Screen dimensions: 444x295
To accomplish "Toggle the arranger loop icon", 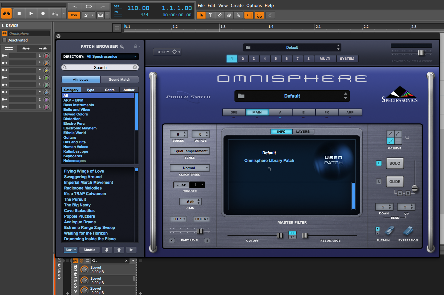I will coord(89,6).
